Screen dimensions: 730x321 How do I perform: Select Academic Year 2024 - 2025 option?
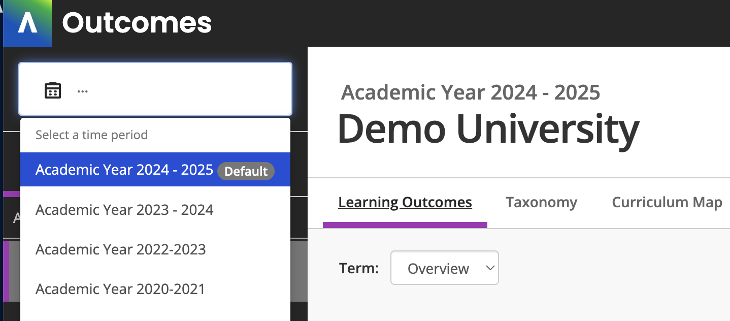point(124,170)
